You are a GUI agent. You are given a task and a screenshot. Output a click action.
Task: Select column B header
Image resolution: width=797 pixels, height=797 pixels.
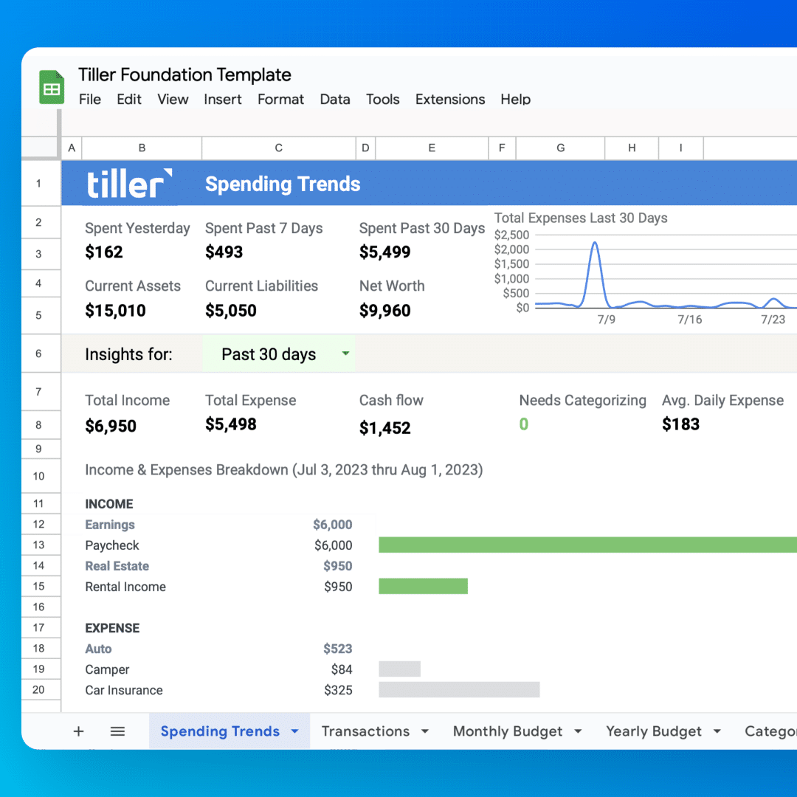pyautogui.click(x=142, y=148)
